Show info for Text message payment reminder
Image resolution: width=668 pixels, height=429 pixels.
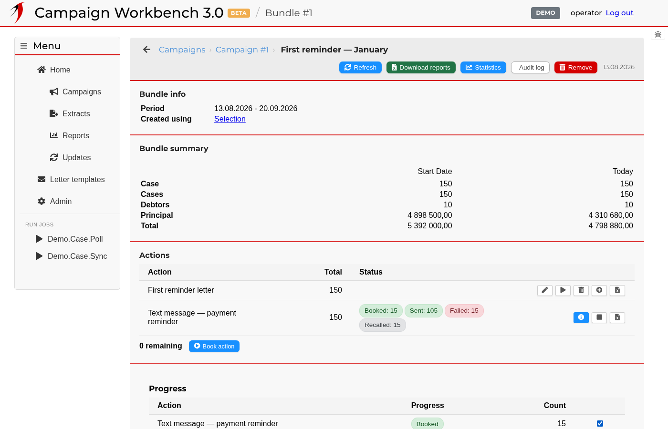coord(581,317)
